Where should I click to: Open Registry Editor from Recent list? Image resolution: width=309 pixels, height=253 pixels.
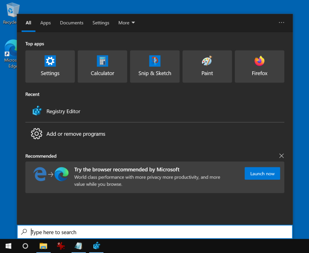pos(63,111)
